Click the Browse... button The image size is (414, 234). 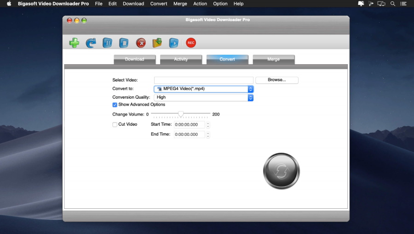coord(277,80)
